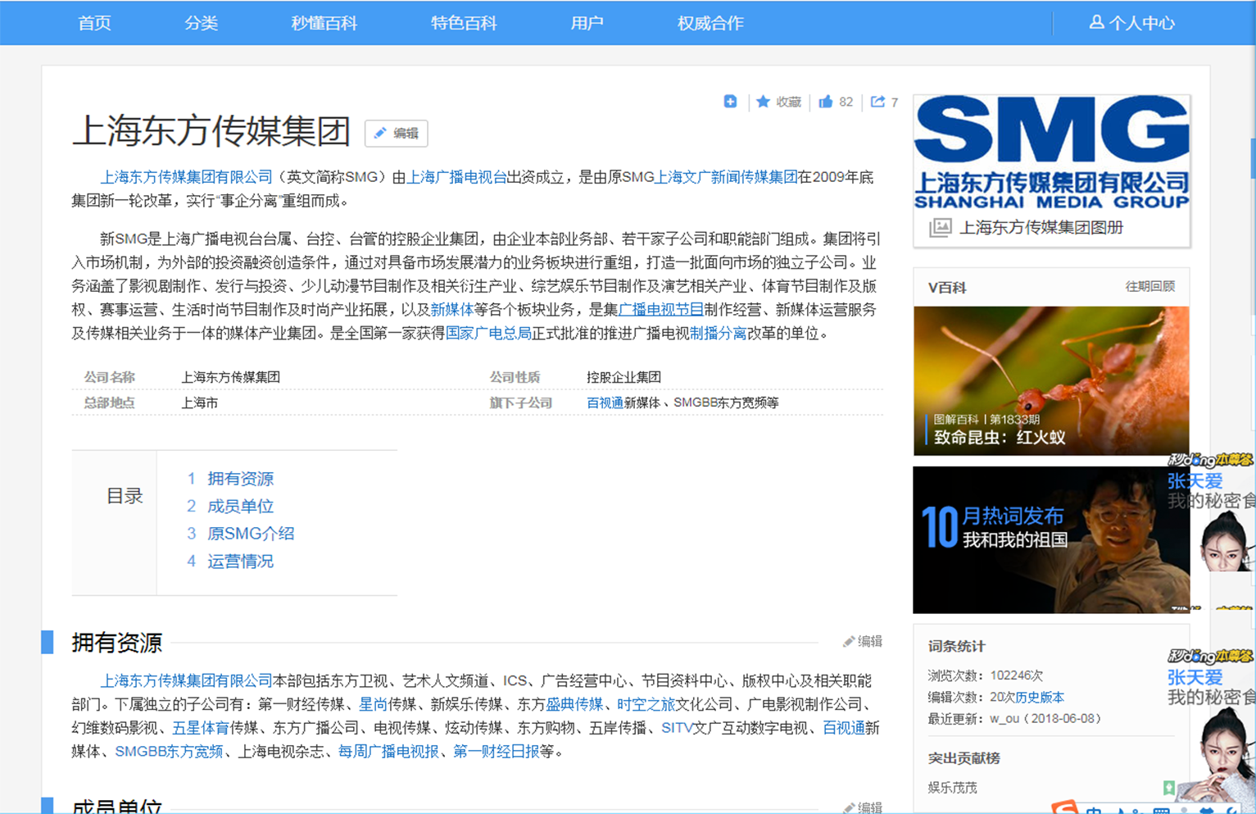Go to 首页 in the top navigation

coord(94,23)
